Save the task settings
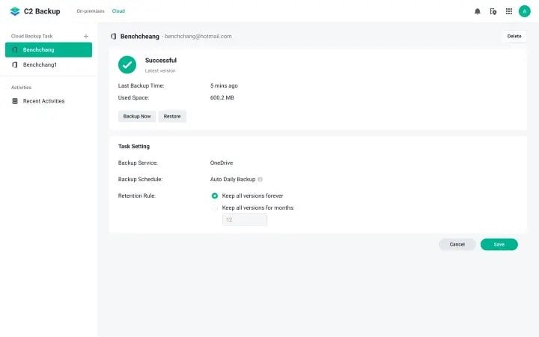539x337 pixels. pos(499,244)
